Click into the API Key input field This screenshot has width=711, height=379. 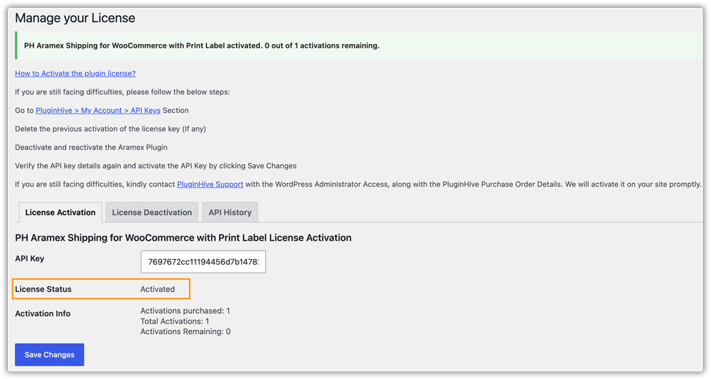[203, 262]
